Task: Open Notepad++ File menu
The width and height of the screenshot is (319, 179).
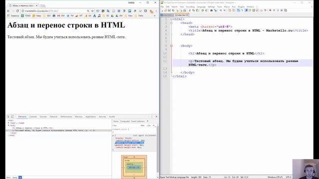Action: click(x=162, y=6)
